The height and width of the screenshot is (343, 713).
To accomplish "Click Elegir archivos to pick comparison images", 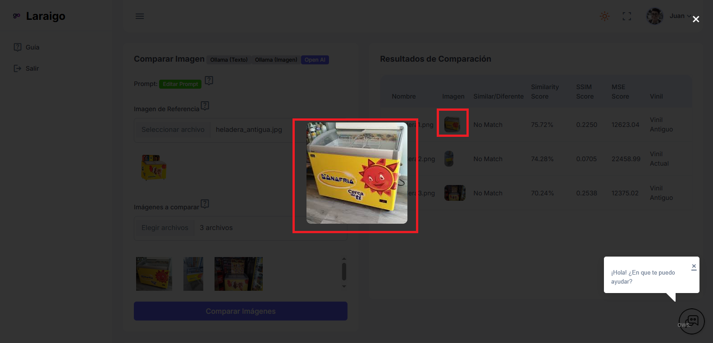I will pyautogui.click(x=165, y=228).
